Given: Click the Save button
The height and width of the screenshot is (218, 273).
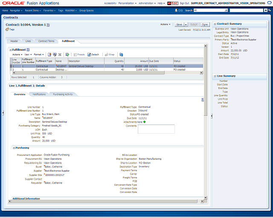Looking at the screenshot, I should (179, 25).
